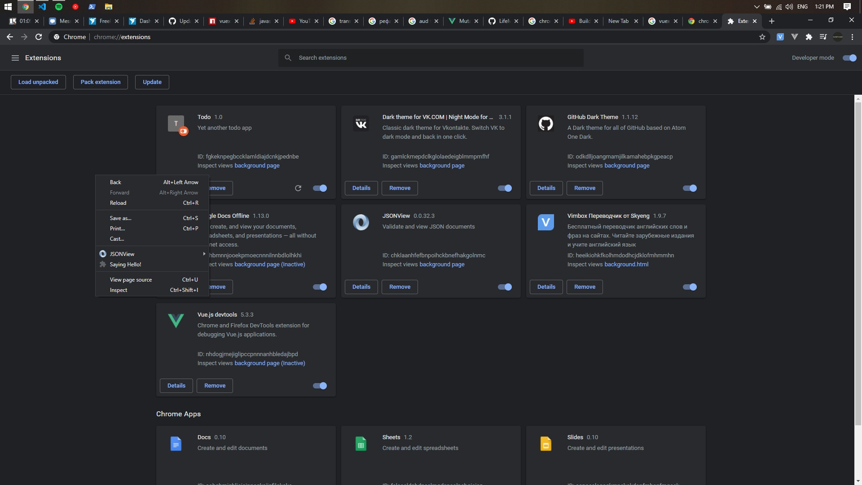The image size is (862, 485).
Task: Disable the Vimbox extension toggle
Action: (x=690, y=287)
